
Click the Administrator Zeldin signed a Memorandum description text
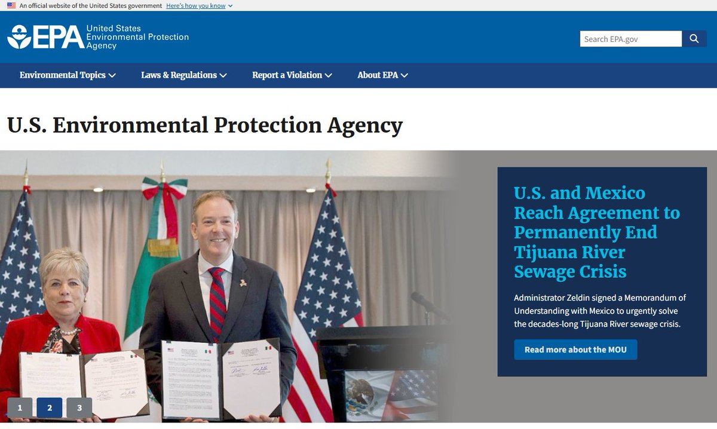coord(600,311)
